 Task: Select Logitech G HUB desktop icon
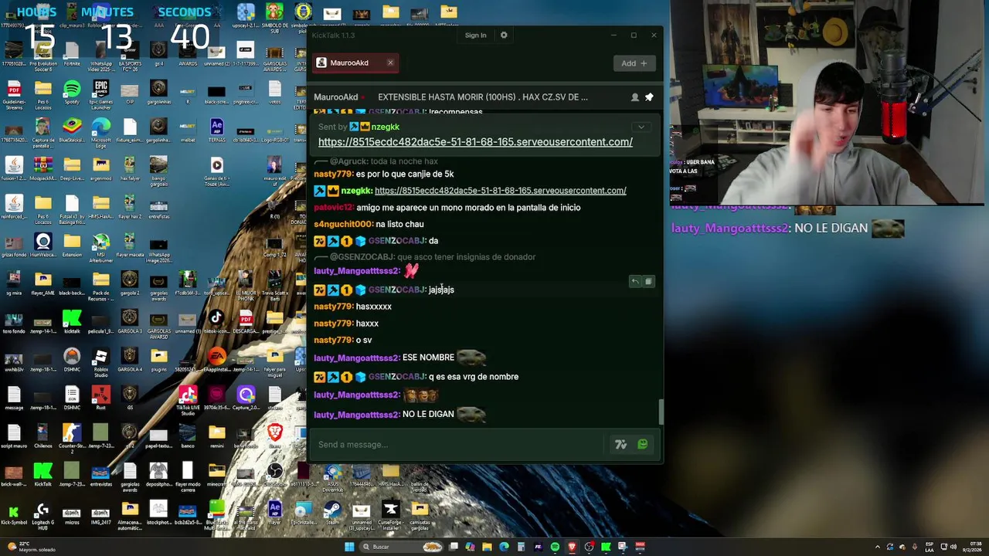point(43,516)
